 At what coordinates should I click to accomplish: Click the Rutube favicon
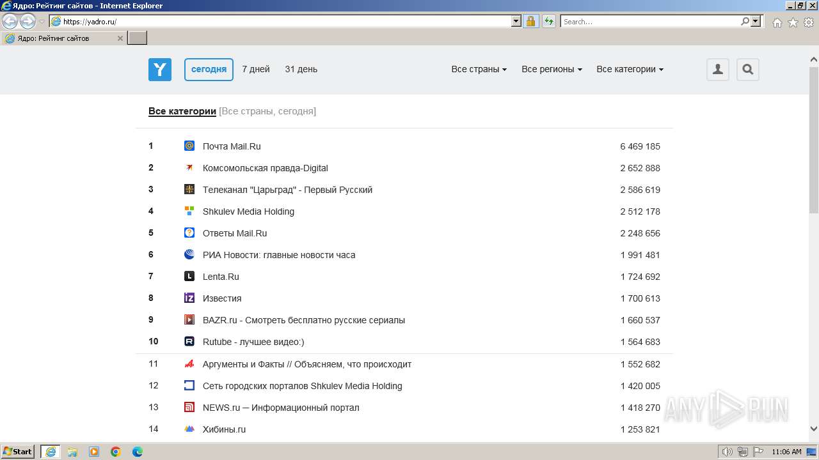pos(189,341)
